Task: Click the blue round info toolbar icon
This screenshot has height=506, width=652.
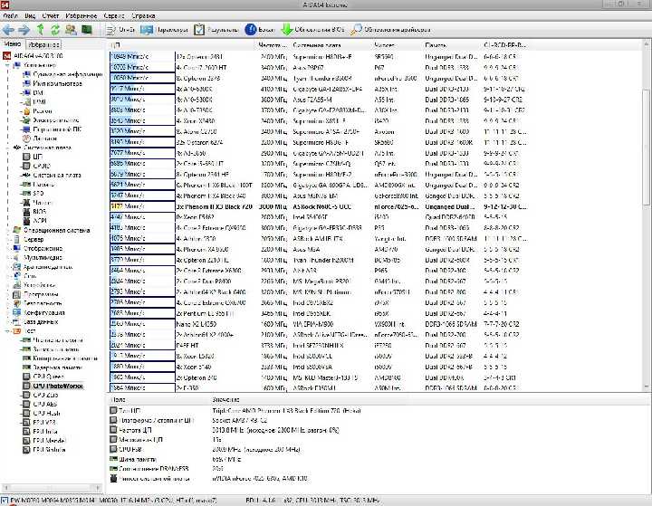Action: 251,30
